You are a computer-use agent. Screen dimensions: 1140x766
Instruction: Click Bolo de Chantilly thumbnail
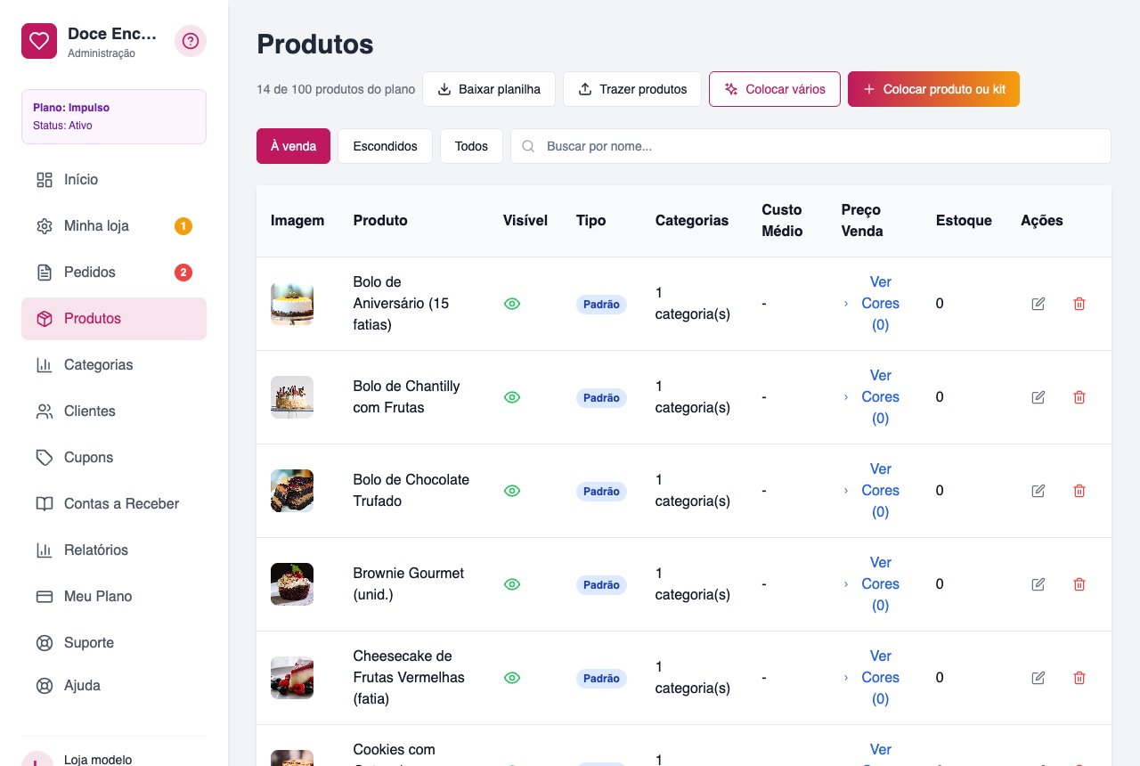coord(292,397)
